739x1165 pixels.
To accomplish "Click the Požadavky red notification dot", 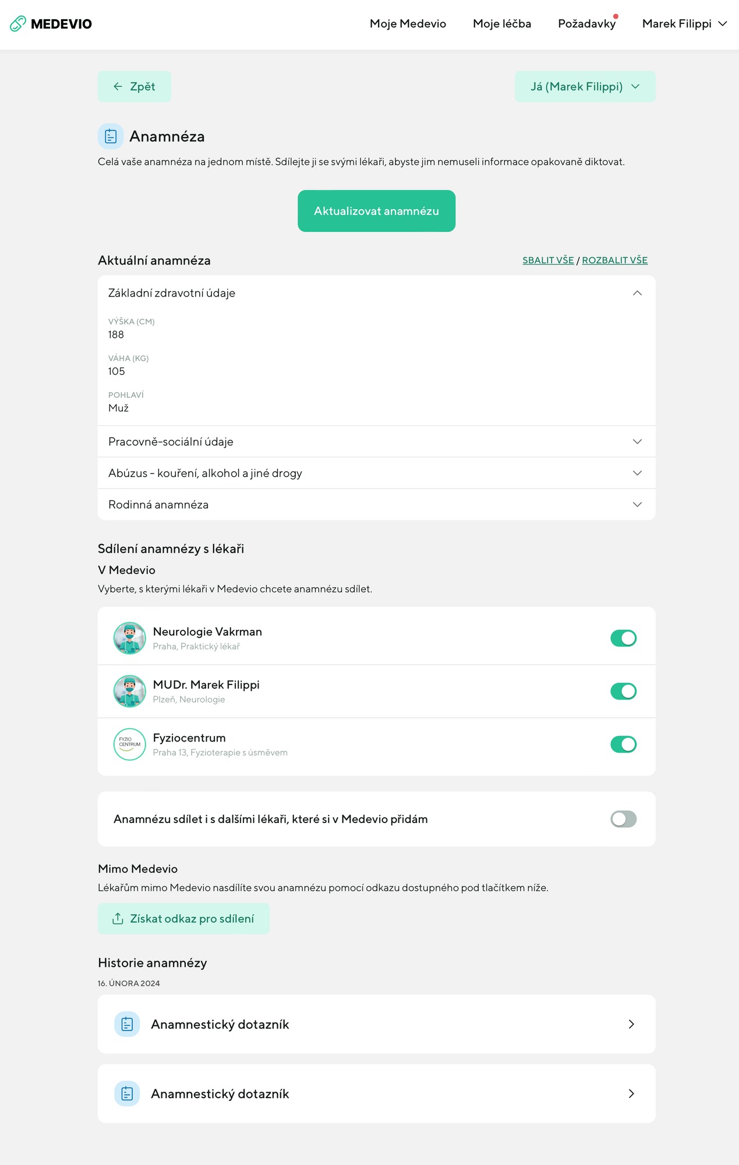I will click(616, 16).
